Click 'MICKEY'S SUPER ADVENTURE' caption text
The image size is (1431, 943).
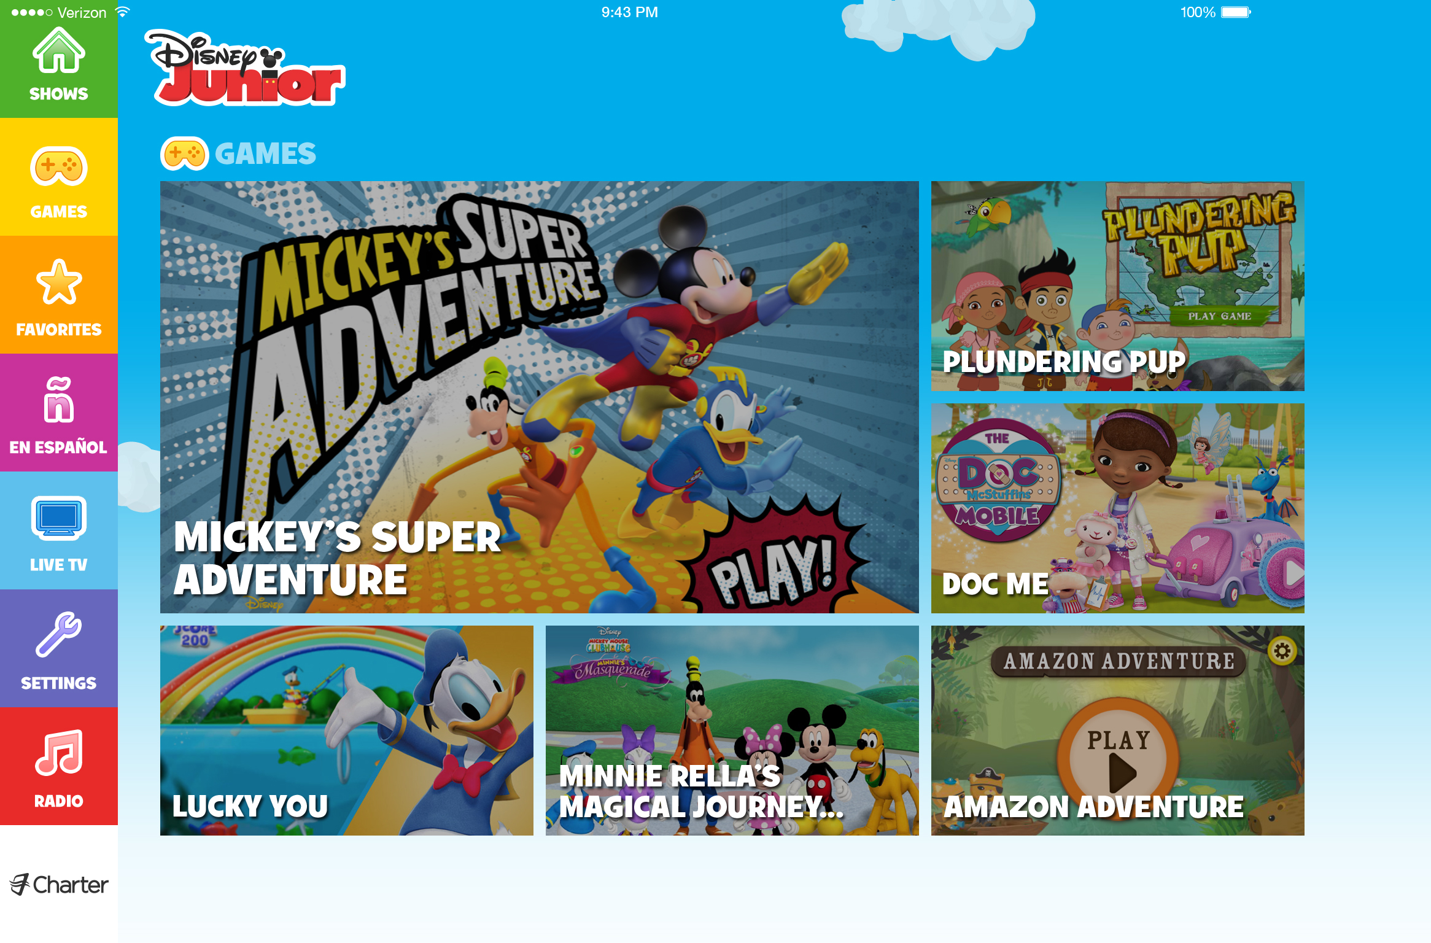coord(337,558)
